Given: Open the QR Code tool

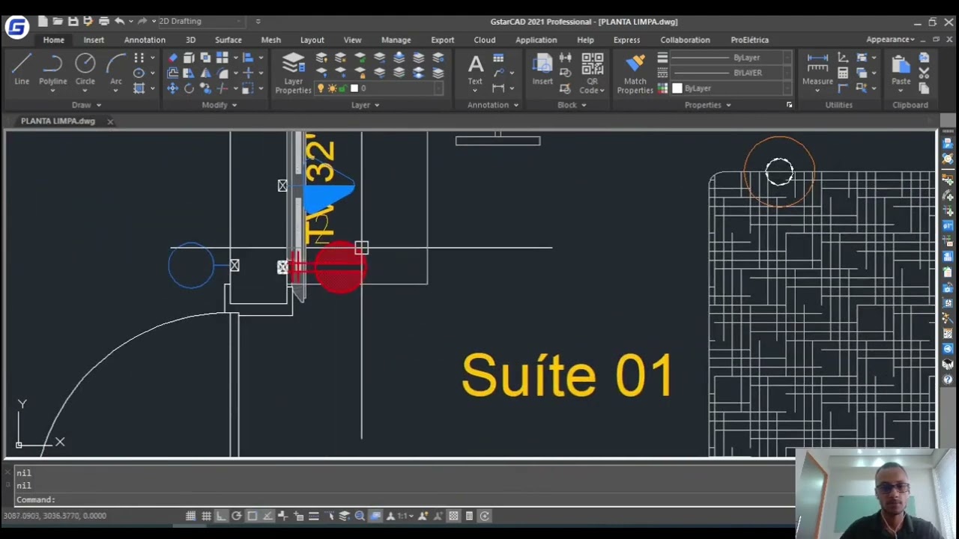Looking at the screenshot, I should click(x=592, y=73).
